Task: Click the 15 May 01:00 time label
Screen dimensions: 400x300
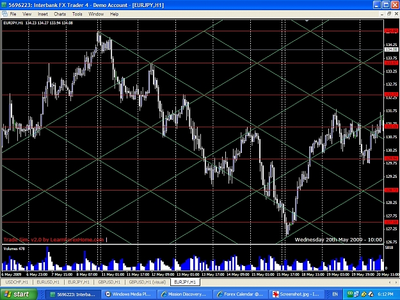Action: click(263, 274)
